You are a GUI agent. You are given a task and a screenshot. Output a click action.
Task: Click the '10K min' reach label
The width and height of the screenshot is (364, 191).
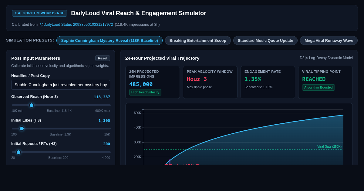pos(17,111)
